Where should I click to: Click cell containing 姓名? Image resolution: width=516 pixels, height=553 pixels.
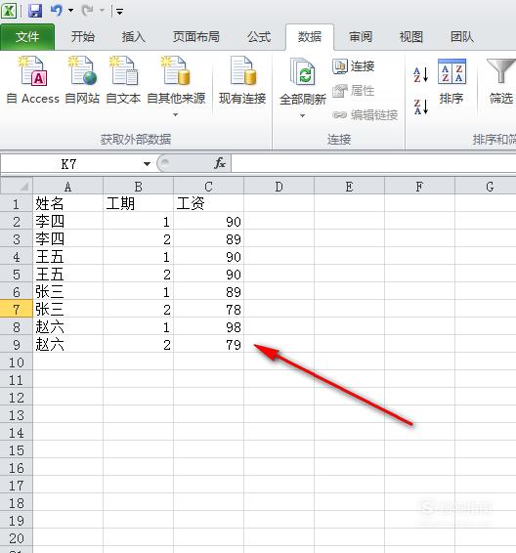67,203
